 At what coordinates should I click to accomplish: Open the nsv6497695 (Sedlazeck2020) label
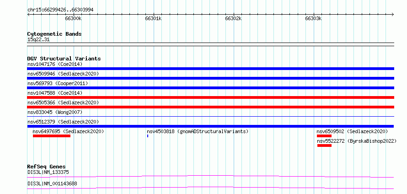tap(68, 131)
